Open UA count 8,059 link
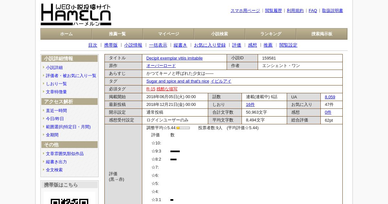 pos(330,97)
